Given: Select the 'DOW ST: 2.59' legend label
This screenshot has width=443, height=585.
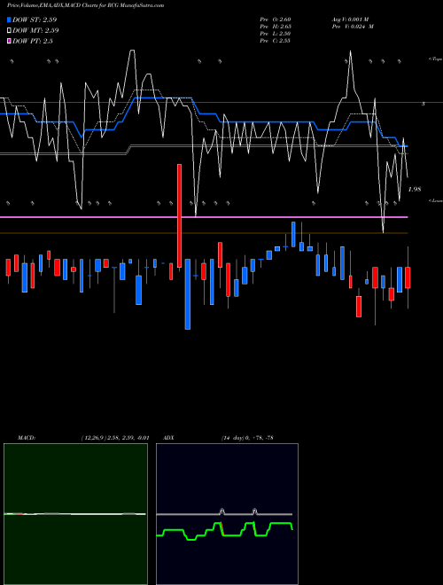Looking at the screenshot, I should click(x=35, y=19).
